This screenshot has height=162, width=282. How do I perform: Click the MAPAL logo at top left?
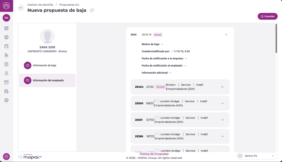(6, 6)
